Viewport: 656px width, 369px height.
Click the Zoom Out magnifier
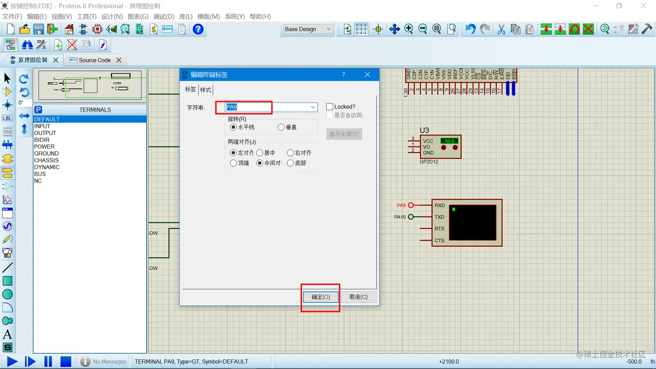423,29
